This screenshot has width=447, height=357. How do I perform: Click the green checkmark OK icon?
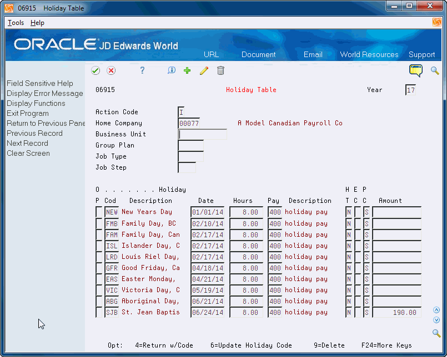click(x=96, y=70)
